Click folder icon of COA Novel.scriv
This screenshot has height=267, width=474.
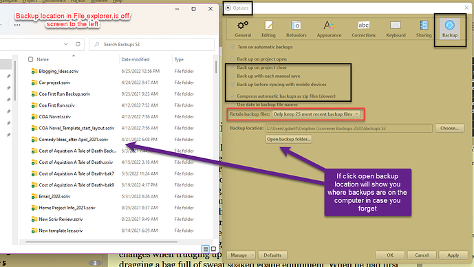pos(34,117)
